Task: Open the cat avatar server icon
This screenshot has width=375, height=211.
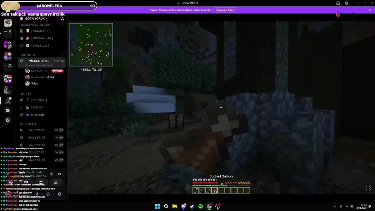Action: coord(8,23)
